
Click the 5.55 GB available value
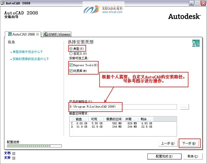[97, 123]
